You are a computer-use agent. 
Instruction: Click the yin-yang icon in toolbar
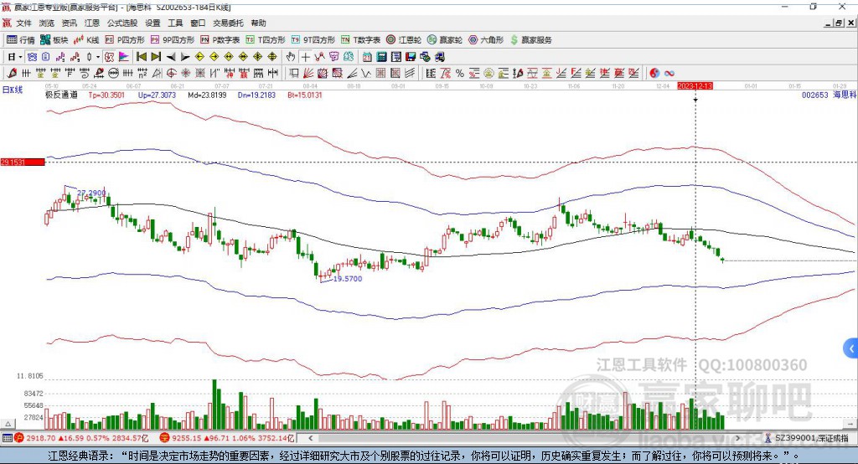coord(654,74)
